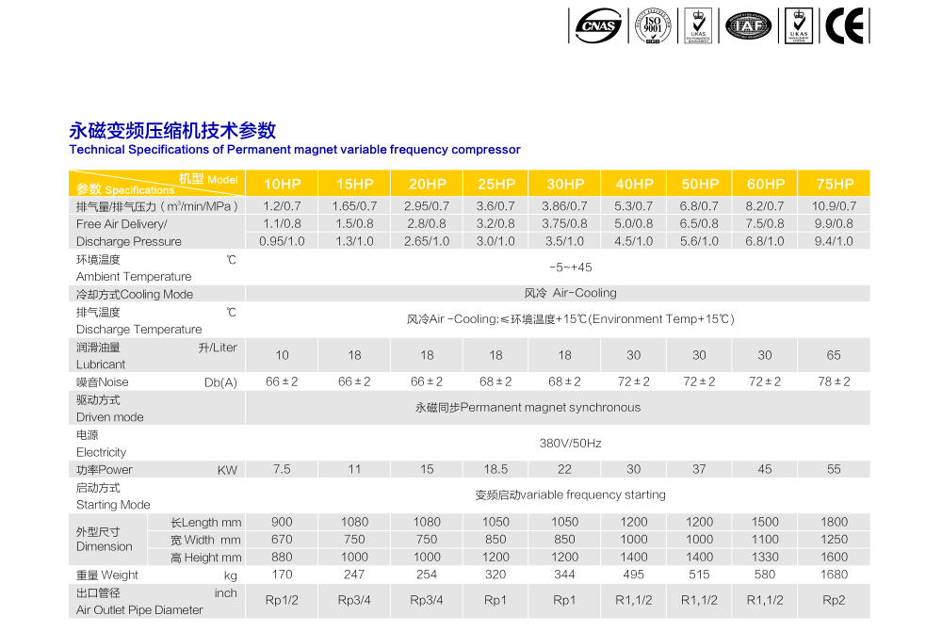Screen dimensions: 942x632
Task: Select the UKAS logo beside CE mark
Action: click(798, 25)
